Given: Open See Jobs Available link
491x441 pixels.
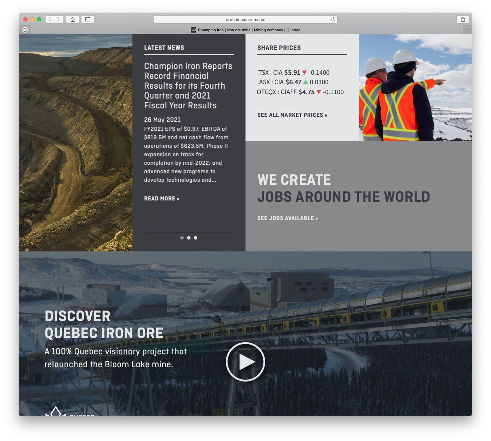Looking at the screenshot, I should (287, 218).
